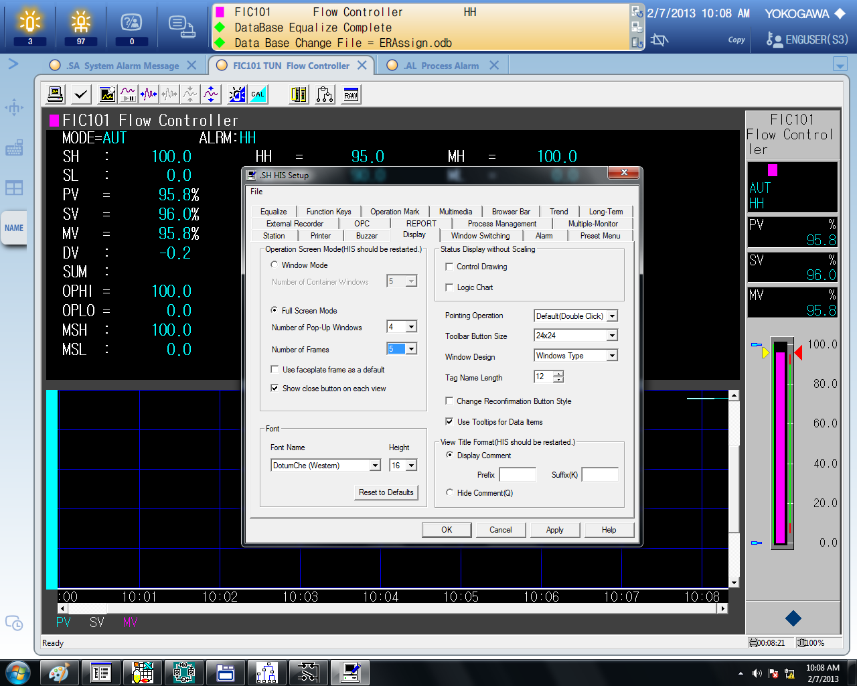This screenshot has width=857, height=686.
Task: Open the faceplate instrument icon in toolbar
Action: click(x=299, y=94)
